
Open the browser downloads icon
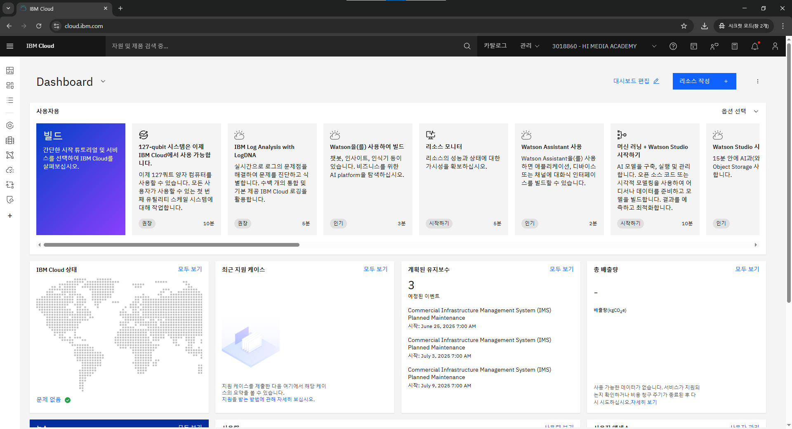click(x=705, y=26)
